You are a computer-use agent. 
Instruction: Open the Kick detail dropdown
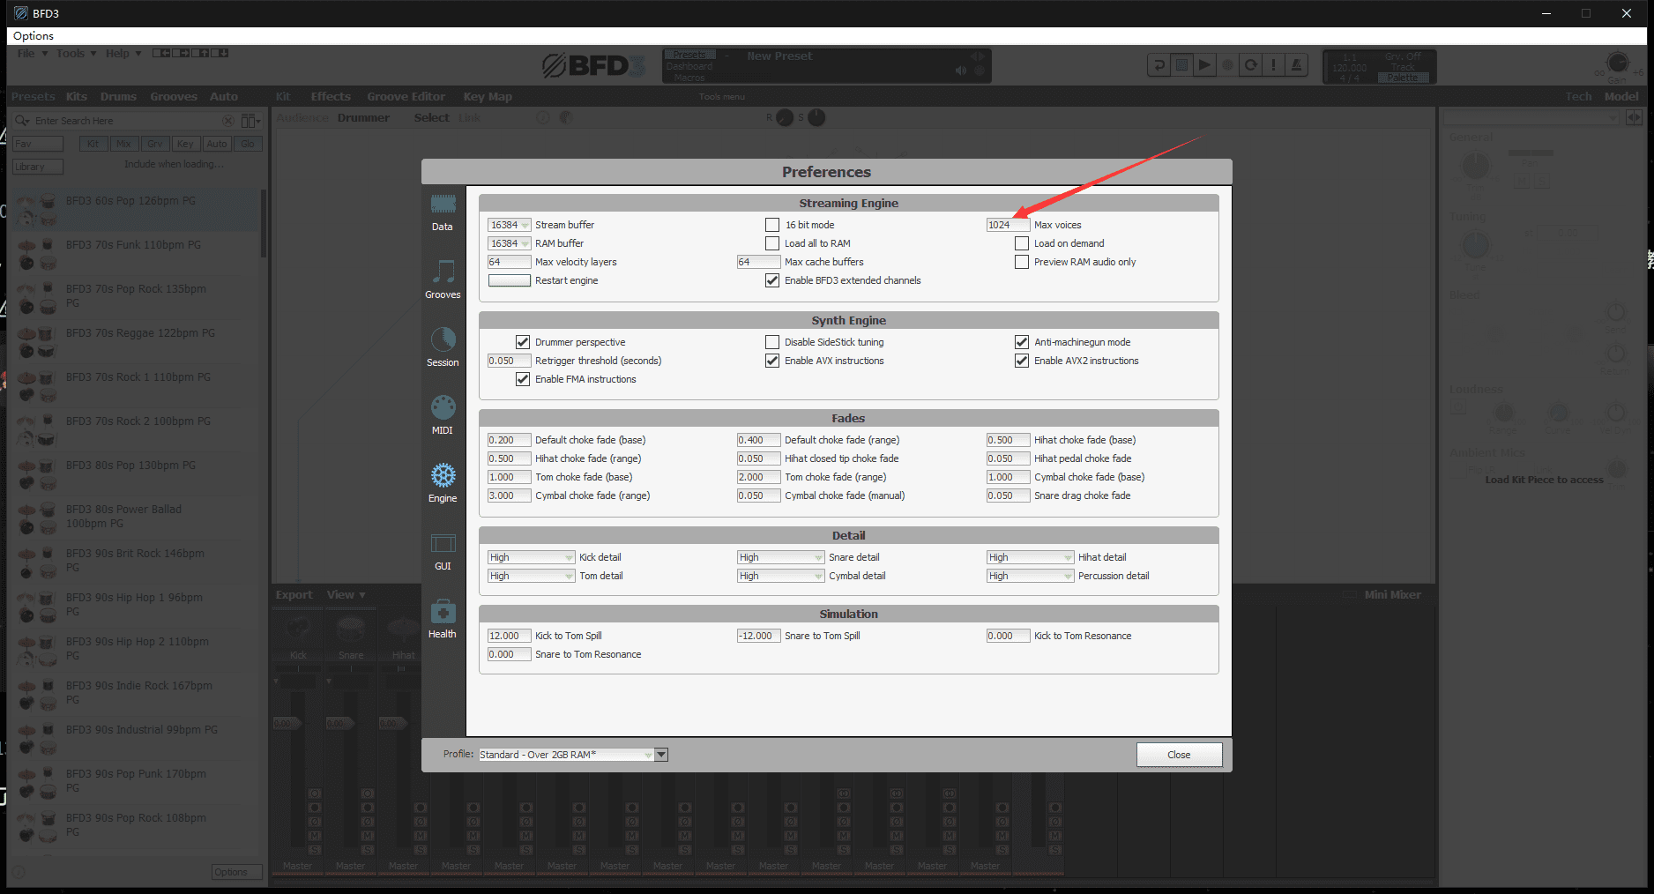tap(532, 557)
